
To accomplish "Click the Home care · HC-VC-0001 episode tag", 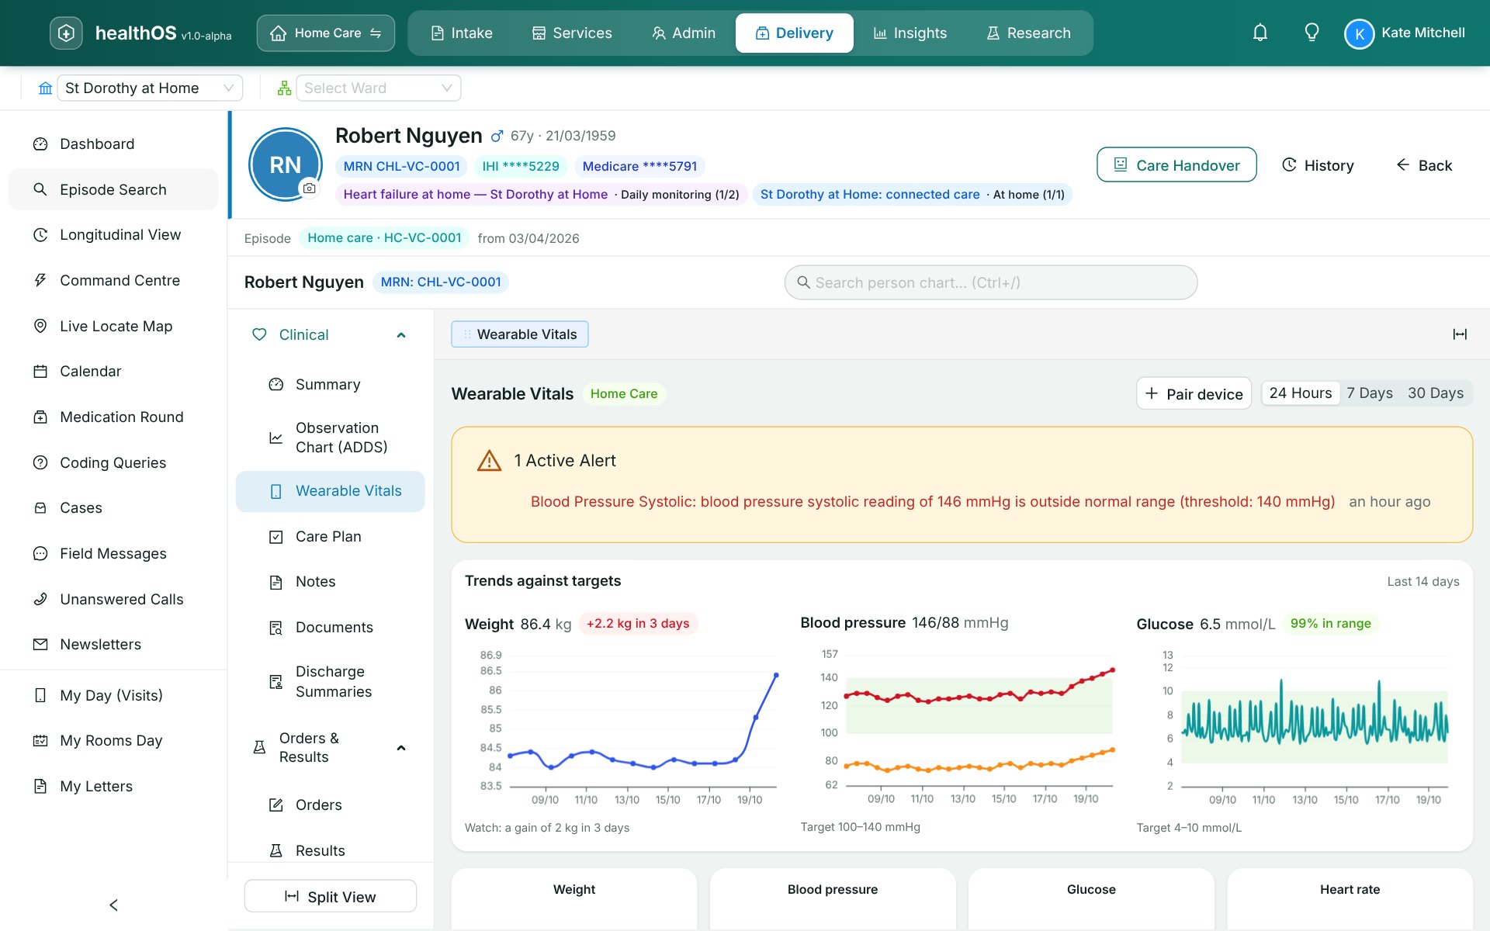I will (384, 238).
